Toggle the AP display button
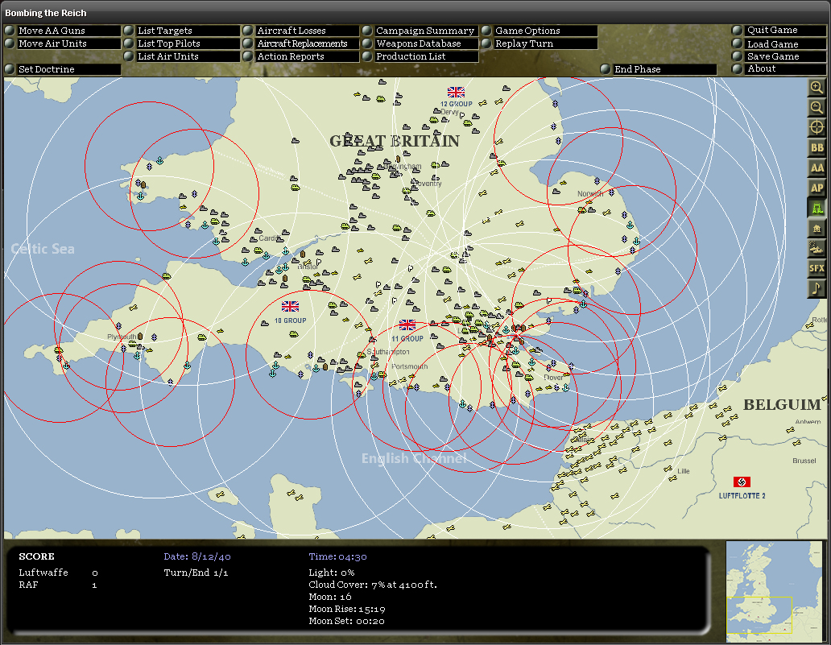The width and height of the screenshot is (831, 645). click(817, 188)
